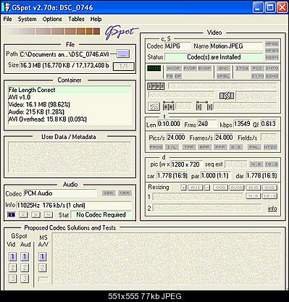Click the "Codec(s) are Installed" status
This screenshot has height=302, width=289.
click(214, 57)
